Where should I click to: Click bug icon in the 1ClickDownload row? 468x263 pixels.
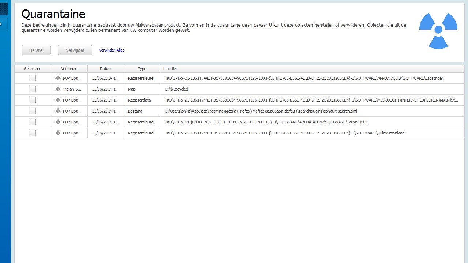[x=58, y=133]
